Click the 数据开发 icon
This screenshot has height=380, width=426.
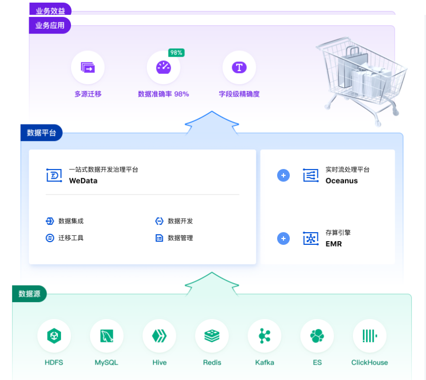coord(159,221)
